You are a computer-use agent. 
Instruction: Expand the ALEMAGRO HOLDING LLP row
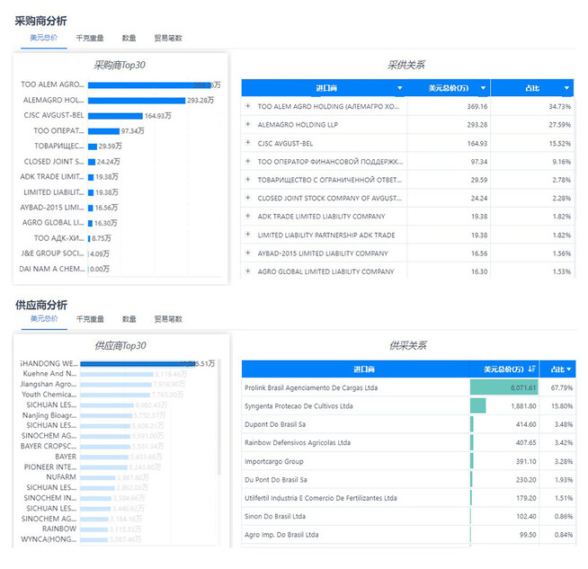(x=247, y=124)
